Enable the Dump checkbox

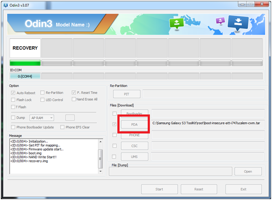[x=13, y=117]
